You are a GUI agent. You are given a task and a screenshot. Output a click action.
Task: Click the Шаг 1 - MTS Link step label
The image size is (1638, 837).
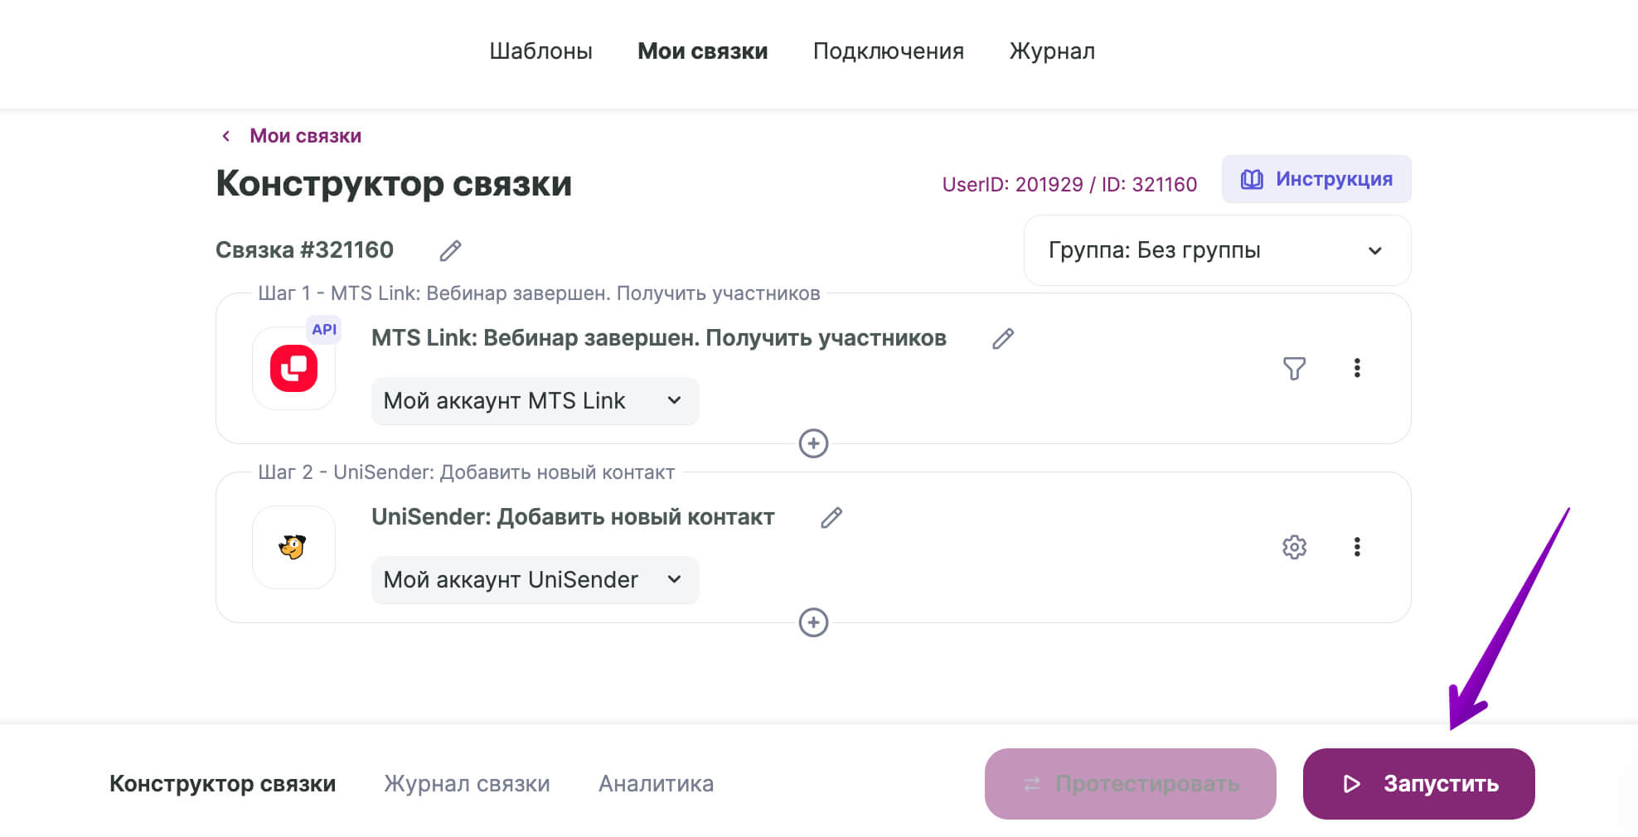click(539, 293)
